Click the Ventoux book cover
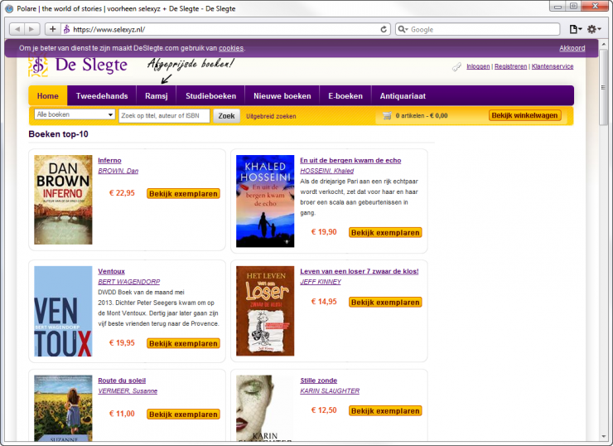The image size is (613, 446). pos(63,311)
